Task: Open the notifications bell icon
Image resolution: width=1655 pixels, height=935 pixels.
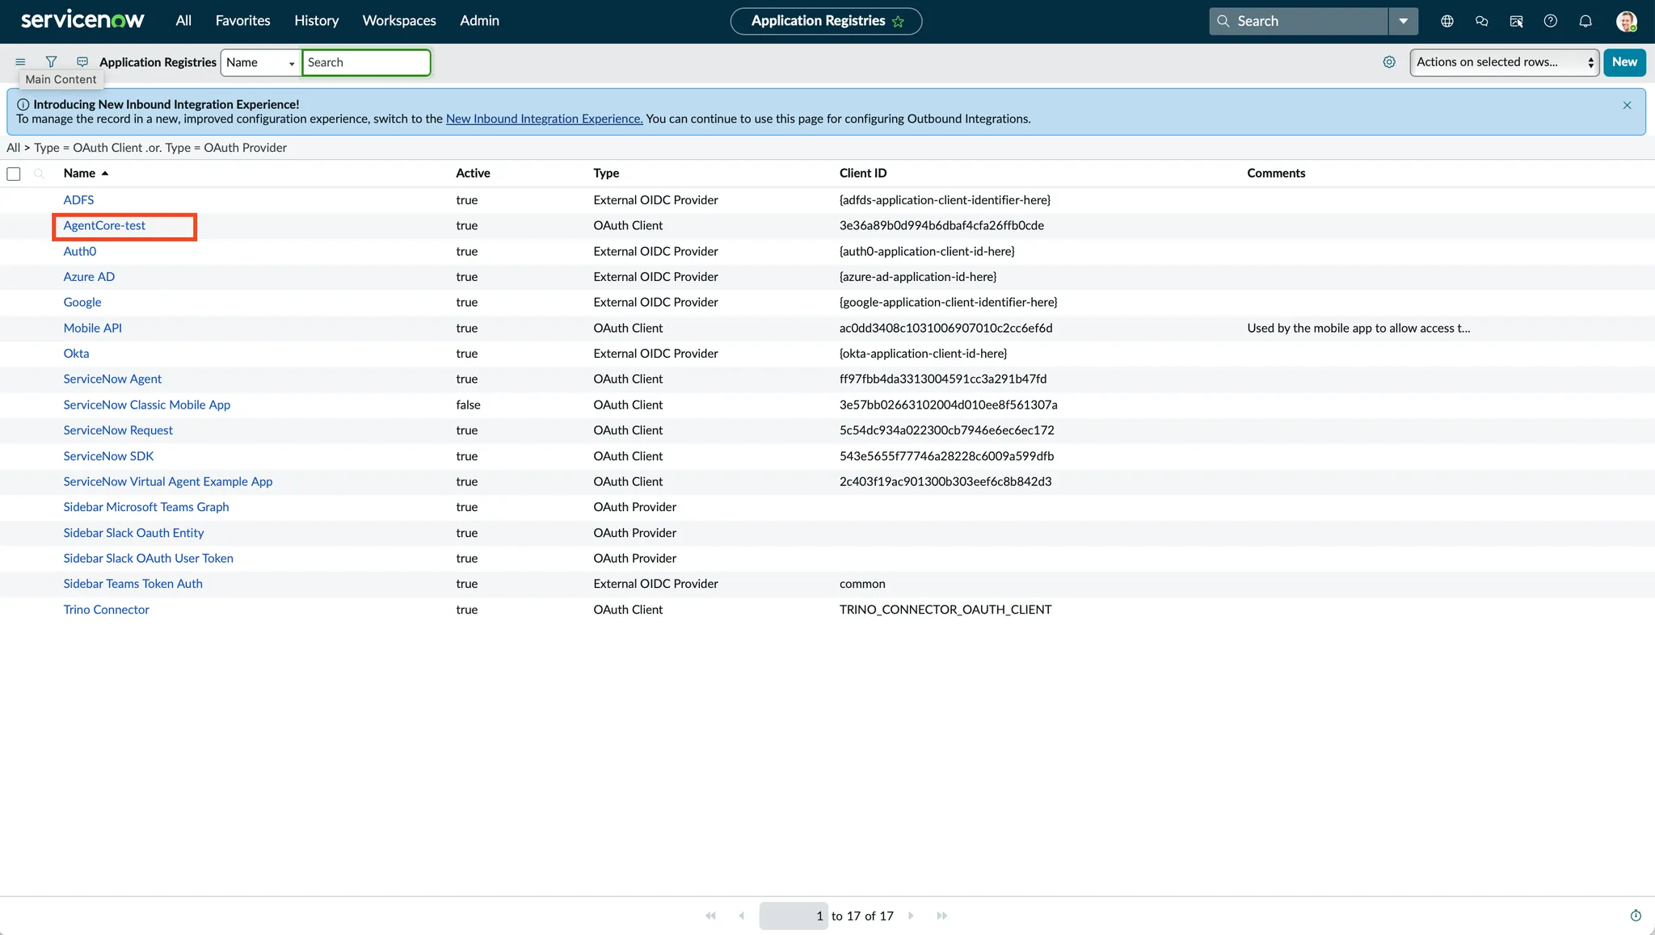Action: pos(1585,21)
